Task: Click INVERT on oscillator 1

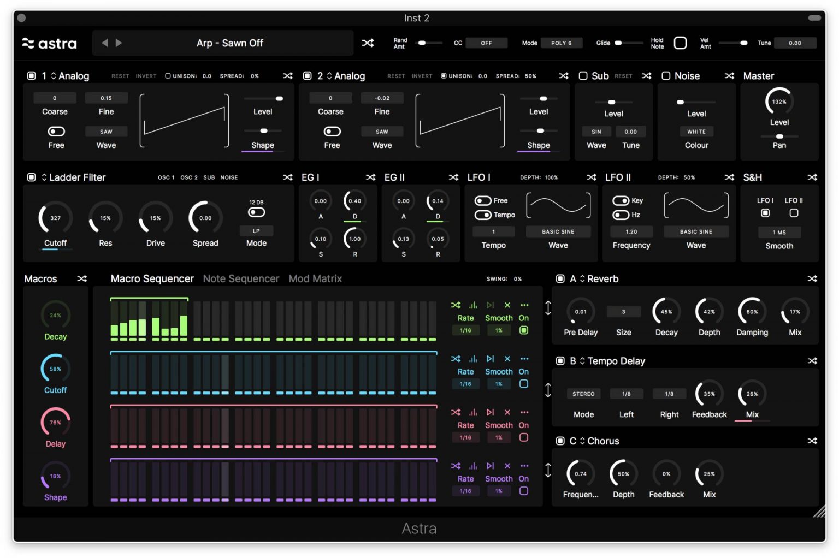Action: (146, 76)
